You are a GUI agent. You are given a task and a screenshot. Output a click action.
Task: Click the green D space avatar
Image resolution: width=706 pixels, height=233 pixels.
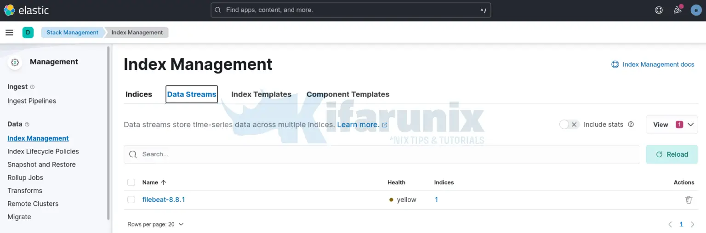[28, 32]
